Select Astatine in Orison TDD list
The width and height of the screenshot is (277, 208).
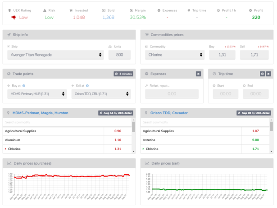pos(150,140)
